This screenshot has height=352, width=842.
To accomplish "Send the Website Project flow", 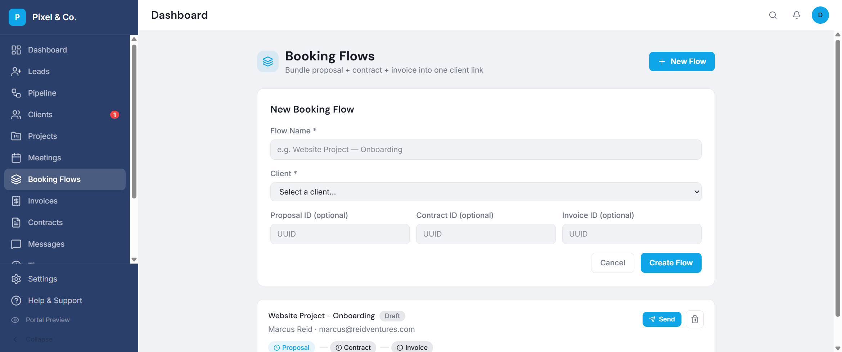I will pos(661,319).
